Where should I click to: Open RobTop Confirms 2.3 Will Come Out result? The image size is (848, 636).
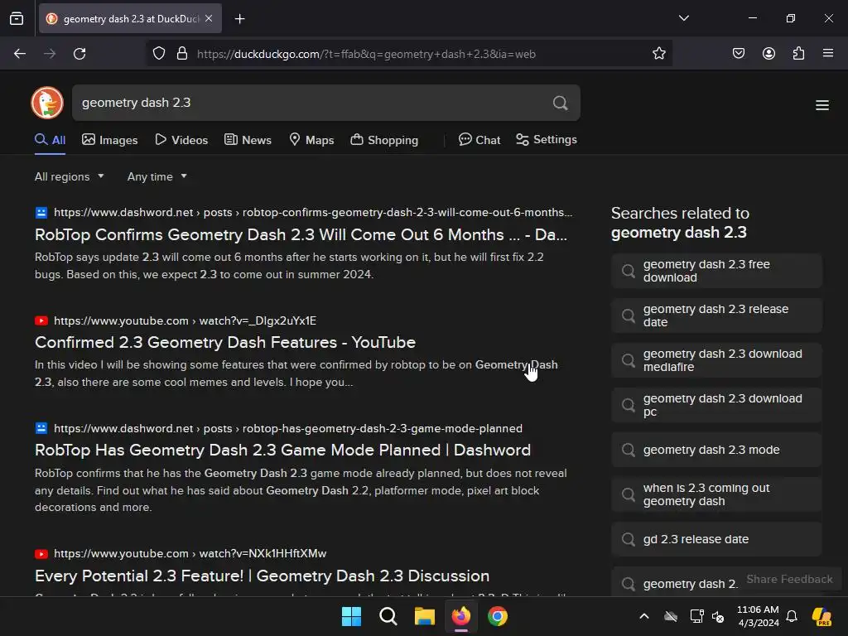[x=301, y=234]
